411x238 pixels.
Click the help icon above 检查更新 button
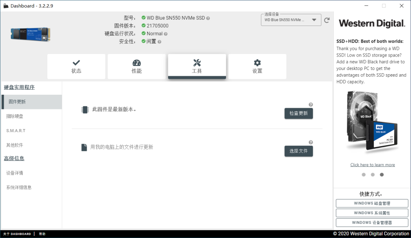pos(311,104)
